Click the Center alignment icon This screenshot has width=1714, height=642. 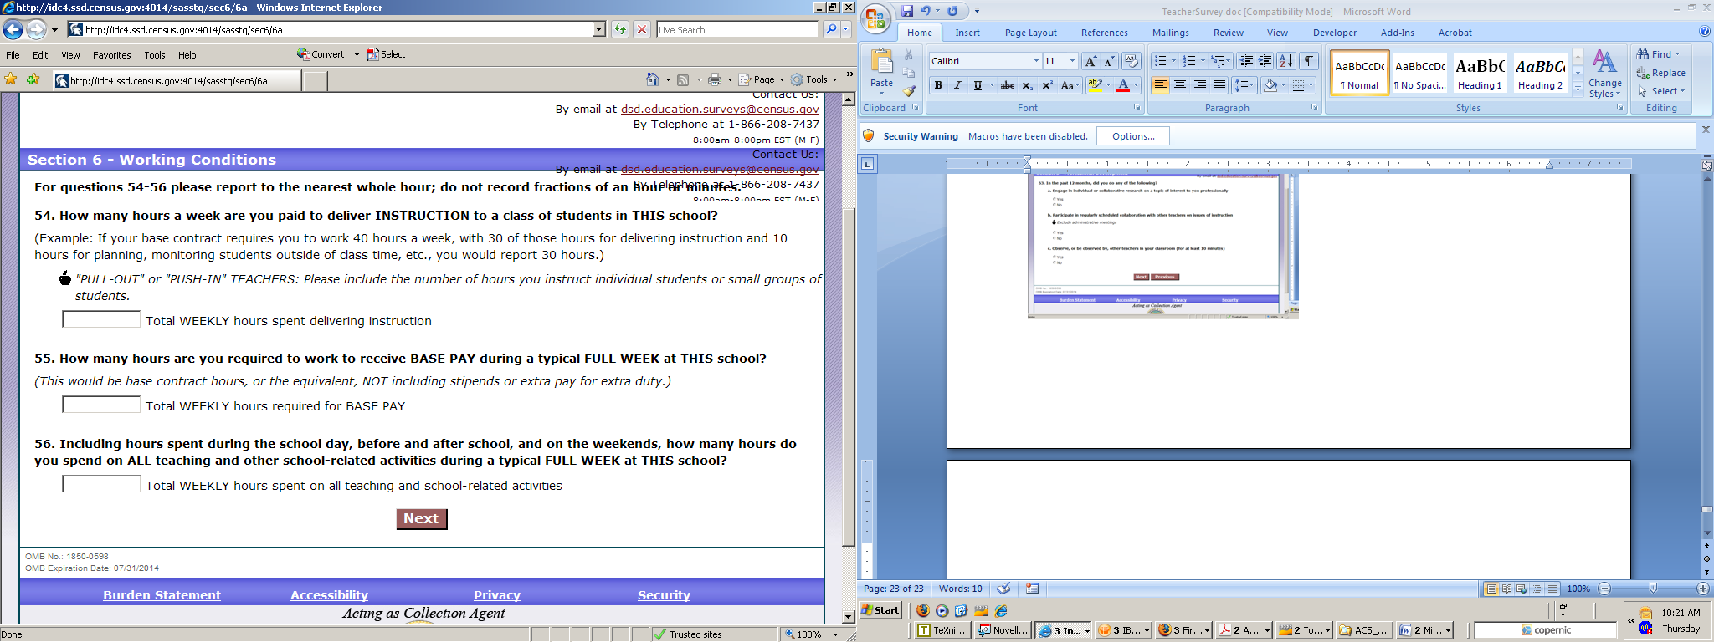coord(1180,85)
